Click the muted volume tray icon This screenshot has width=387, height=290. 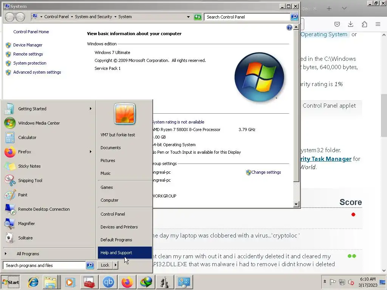351,282
